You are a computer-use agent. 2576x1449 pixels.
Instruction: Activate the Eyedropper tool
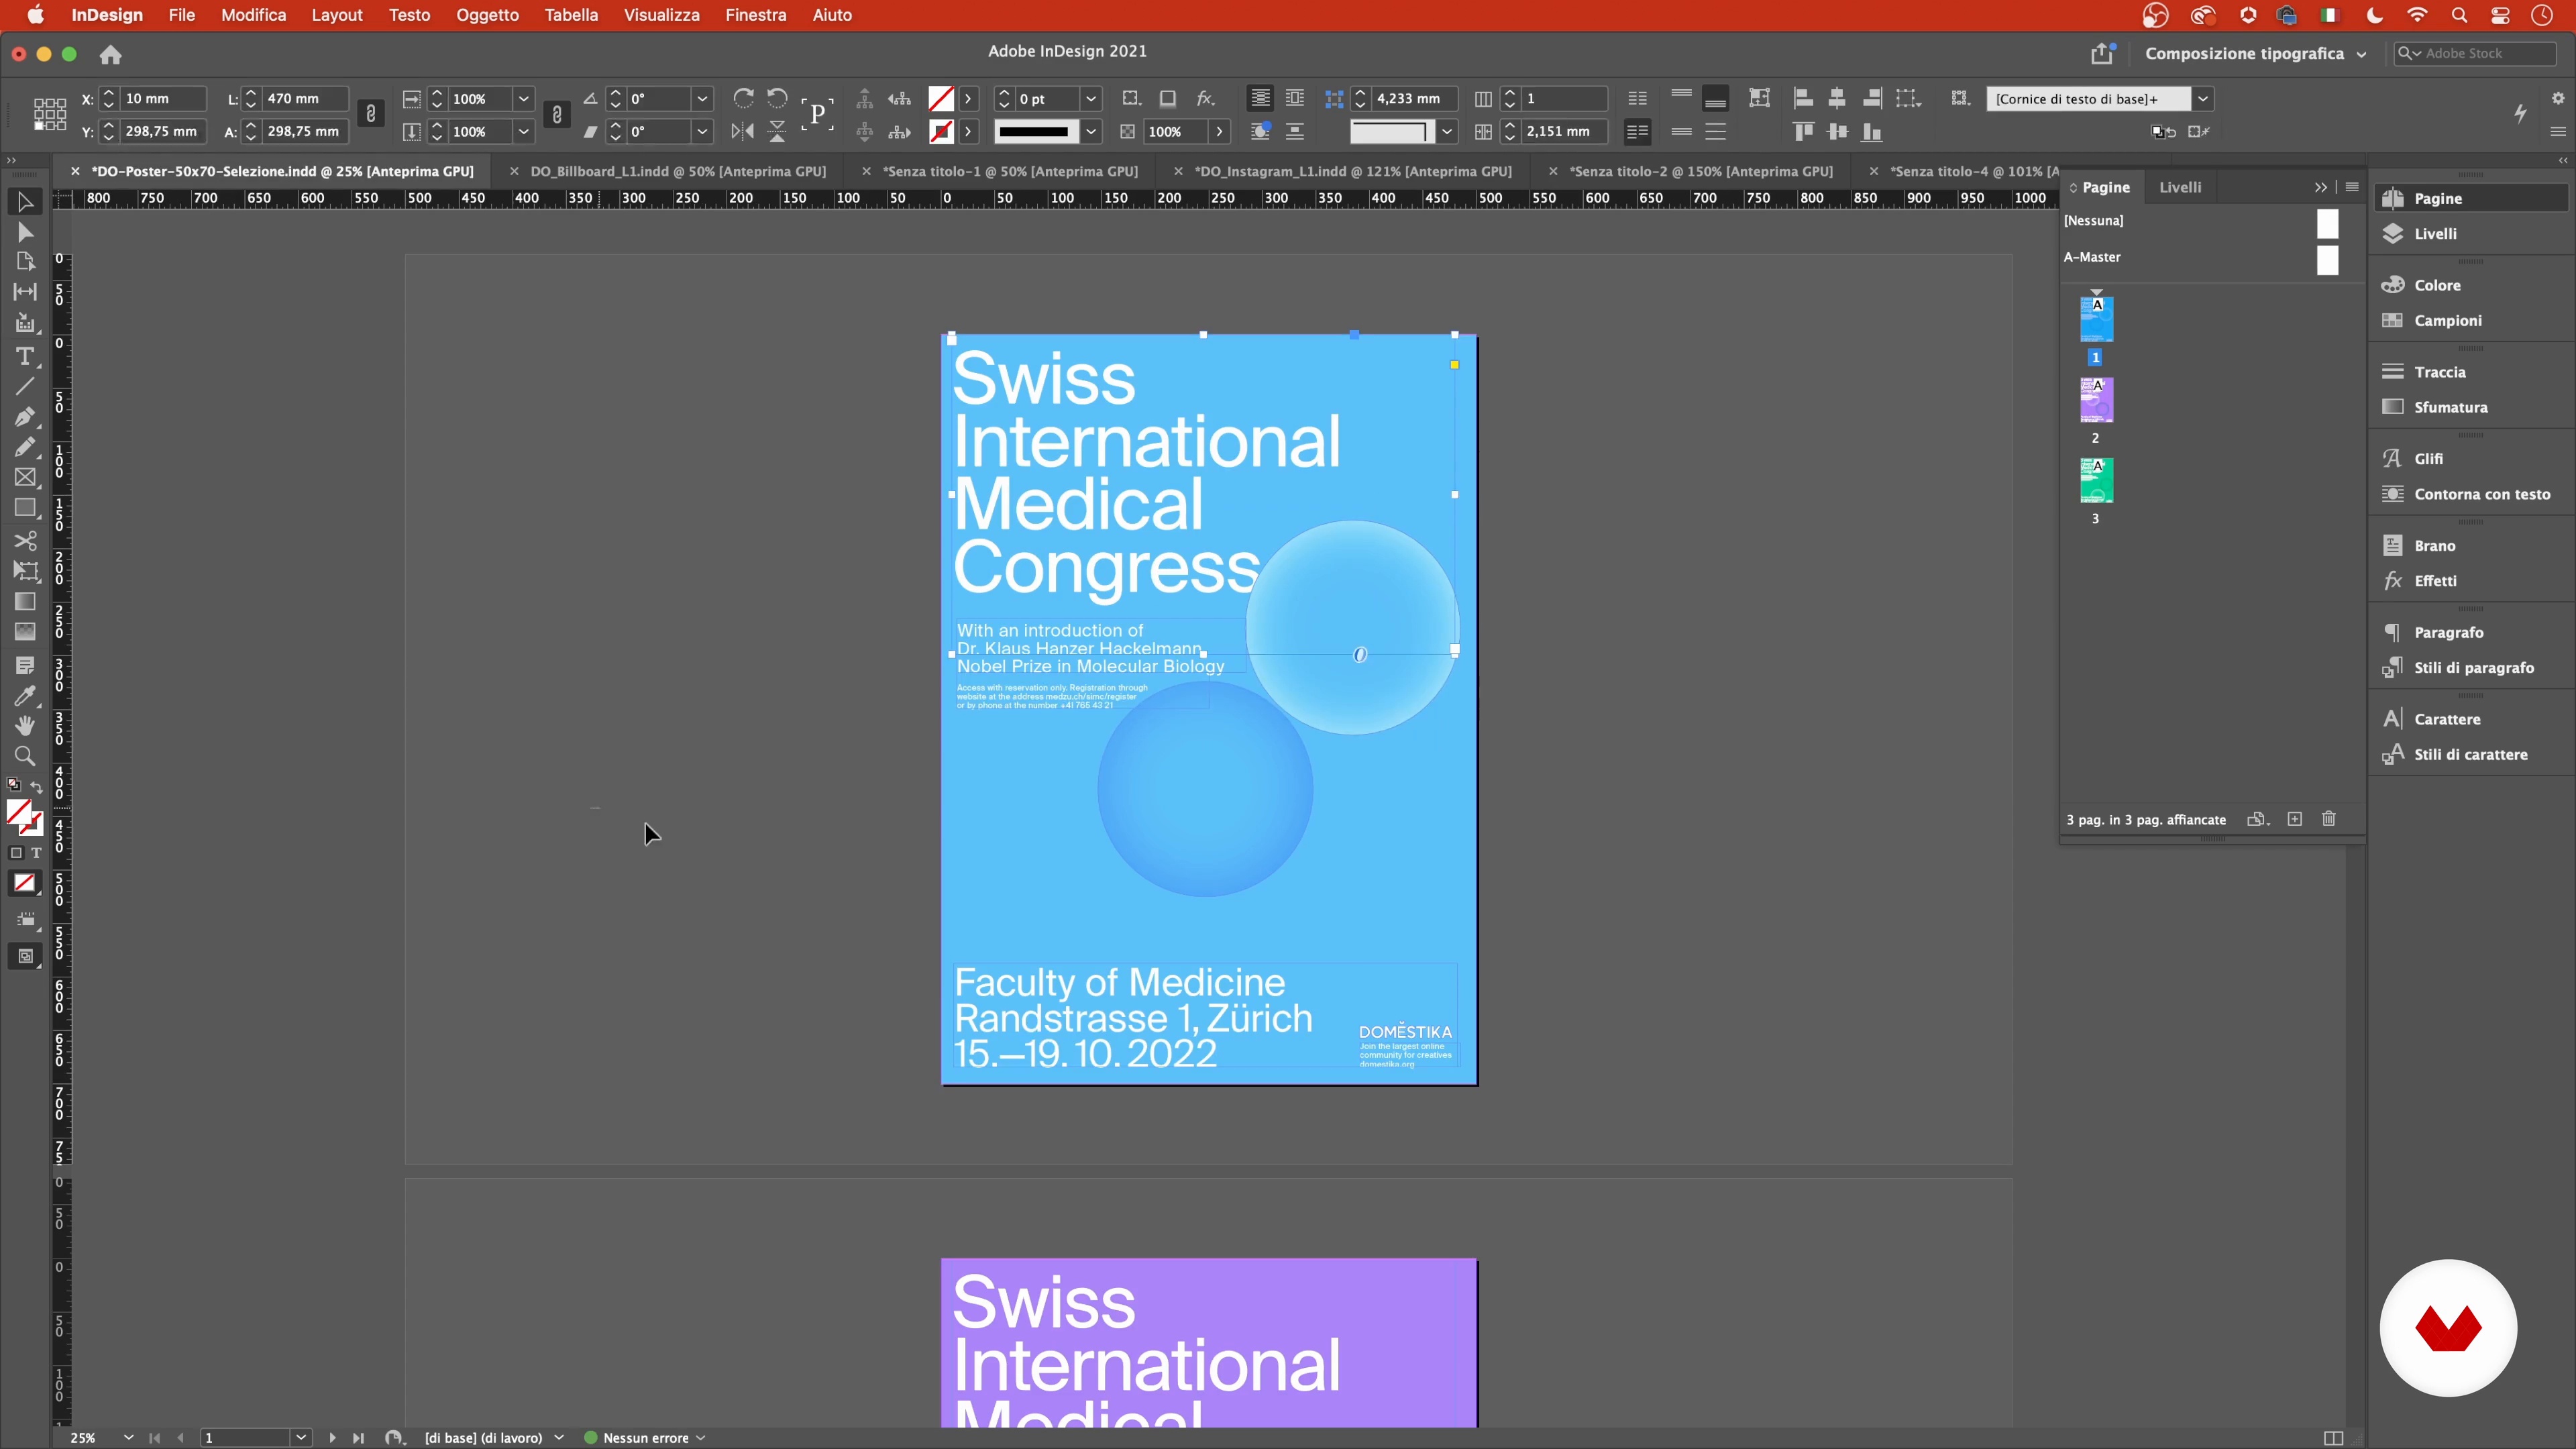[x=25, y=696]
